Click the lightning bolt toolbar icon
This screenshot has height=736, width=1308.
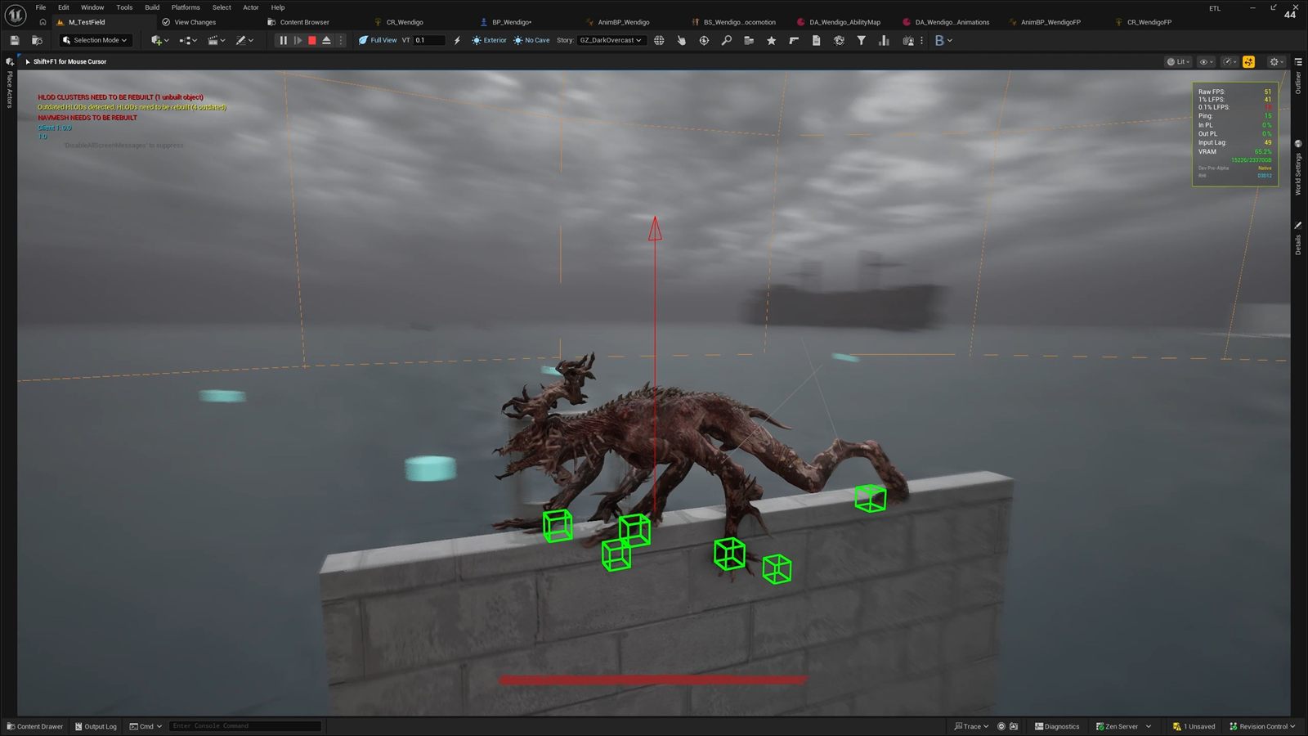click(x=457, y=40)
